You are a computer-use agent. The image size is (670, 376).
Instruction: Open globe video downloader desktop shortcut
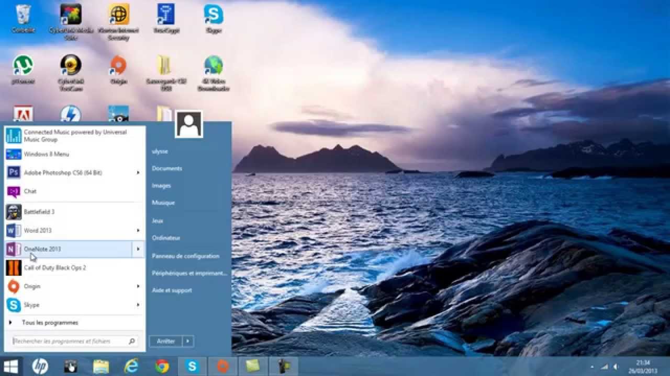pyautogui.click(x=214, y=72)
